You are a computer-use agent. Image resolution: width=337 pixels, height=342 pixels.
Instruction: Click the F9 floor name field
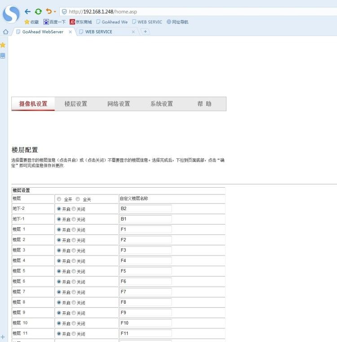(146, 313)
